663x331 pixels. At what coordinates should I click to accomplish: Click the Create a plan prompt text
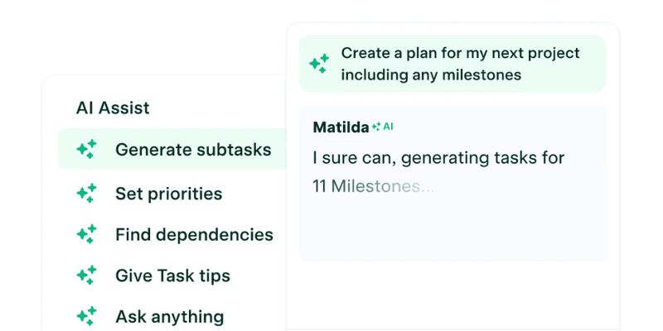[x=460, y=53]
